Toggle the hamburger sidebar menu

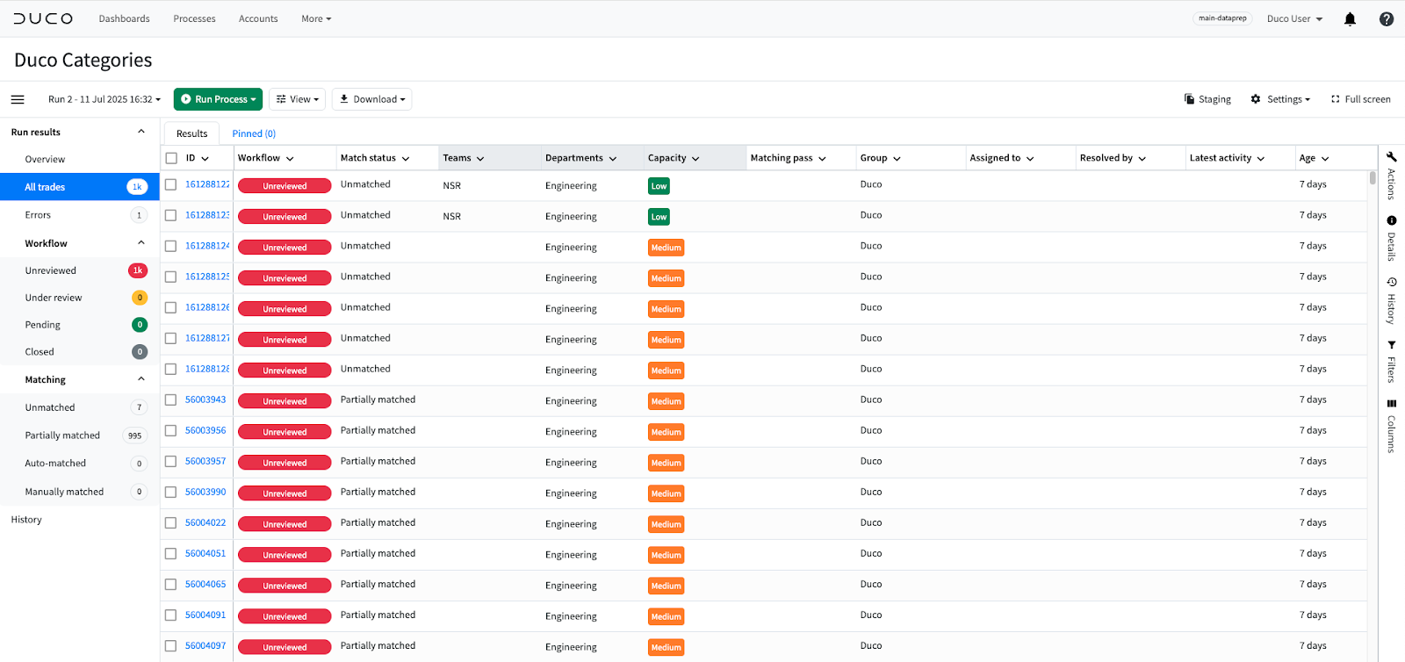18,99
